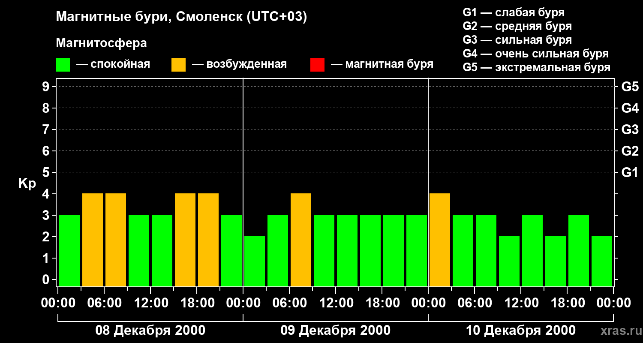Select the '09 Декабря 2000' date label
Screen dimensions: 643x343
tap(335, 331)
